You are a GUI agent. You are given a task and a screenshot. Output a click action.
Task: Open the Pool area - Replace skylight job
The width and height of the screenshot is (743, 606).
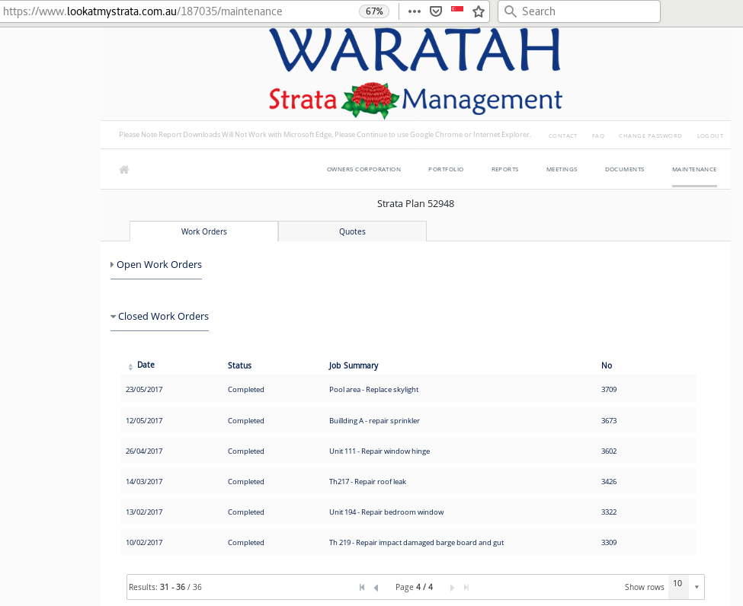pyautogui.click(x=374, y=390)
